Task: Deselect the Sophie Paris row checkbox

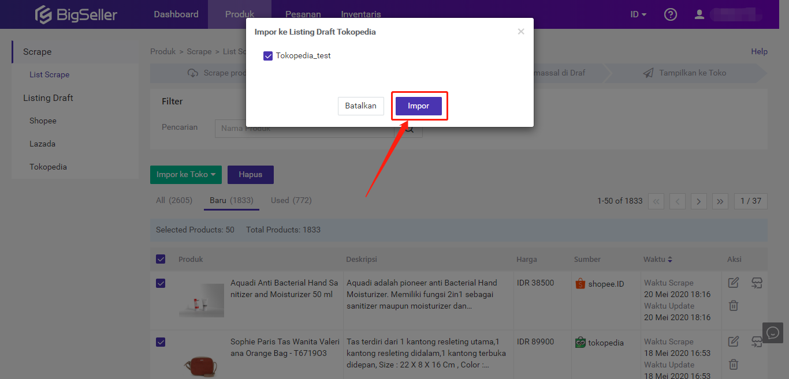Action: tap(161, 342)
